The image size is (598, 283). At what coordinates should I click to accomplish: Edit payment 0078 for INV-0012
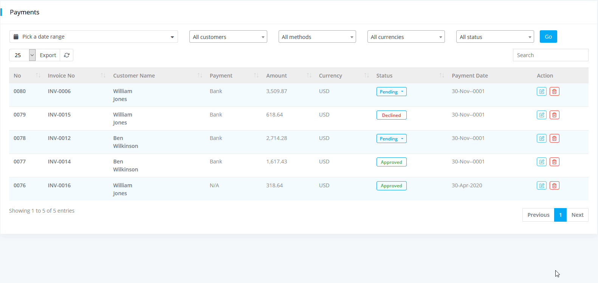click(x=541, y=138)
